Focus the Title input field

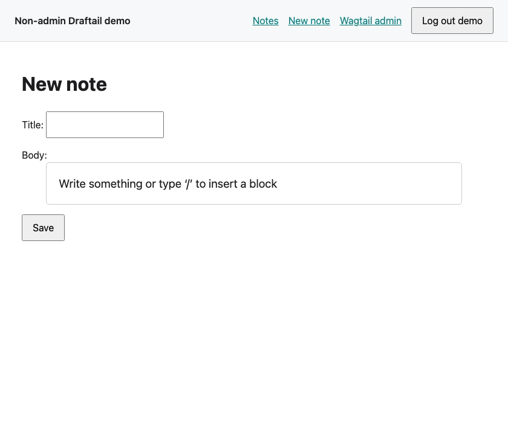pos(105,125)
